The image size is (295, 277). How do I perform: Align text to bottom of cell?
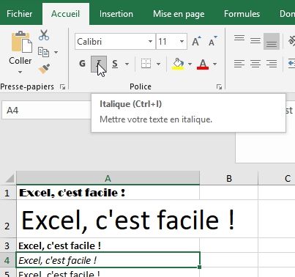pyautogui.click(x=272, y=42)
